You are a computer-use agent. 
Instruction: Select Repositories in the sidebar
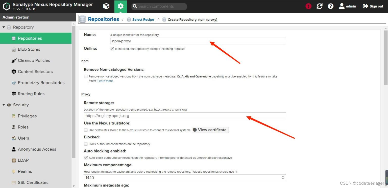pos(36,38)
